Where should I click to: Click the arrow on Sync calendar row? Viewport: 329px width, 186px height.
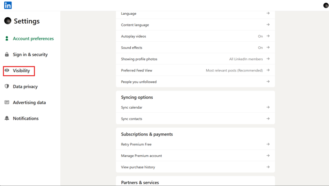coord(268,107)
